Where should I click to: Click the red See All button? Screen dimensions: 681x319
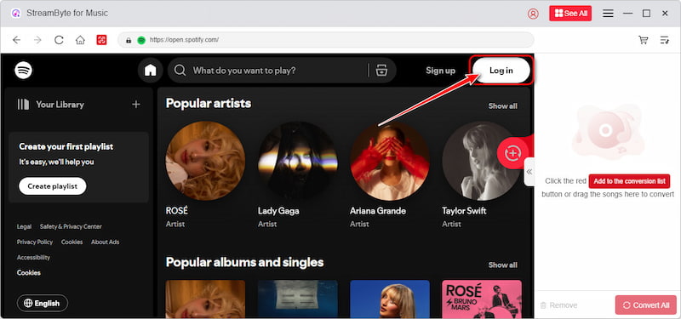(x=570, y=14)
